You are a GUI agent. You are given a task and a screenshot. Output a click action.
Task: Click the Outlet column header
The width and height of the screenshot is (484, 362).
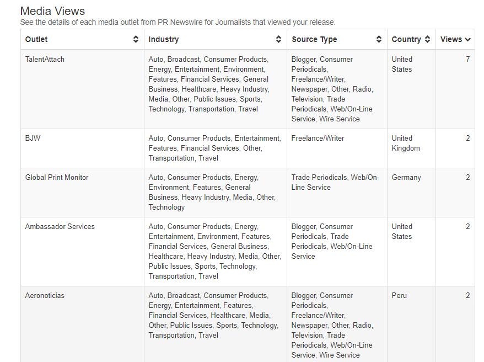[x=36, y=39]
